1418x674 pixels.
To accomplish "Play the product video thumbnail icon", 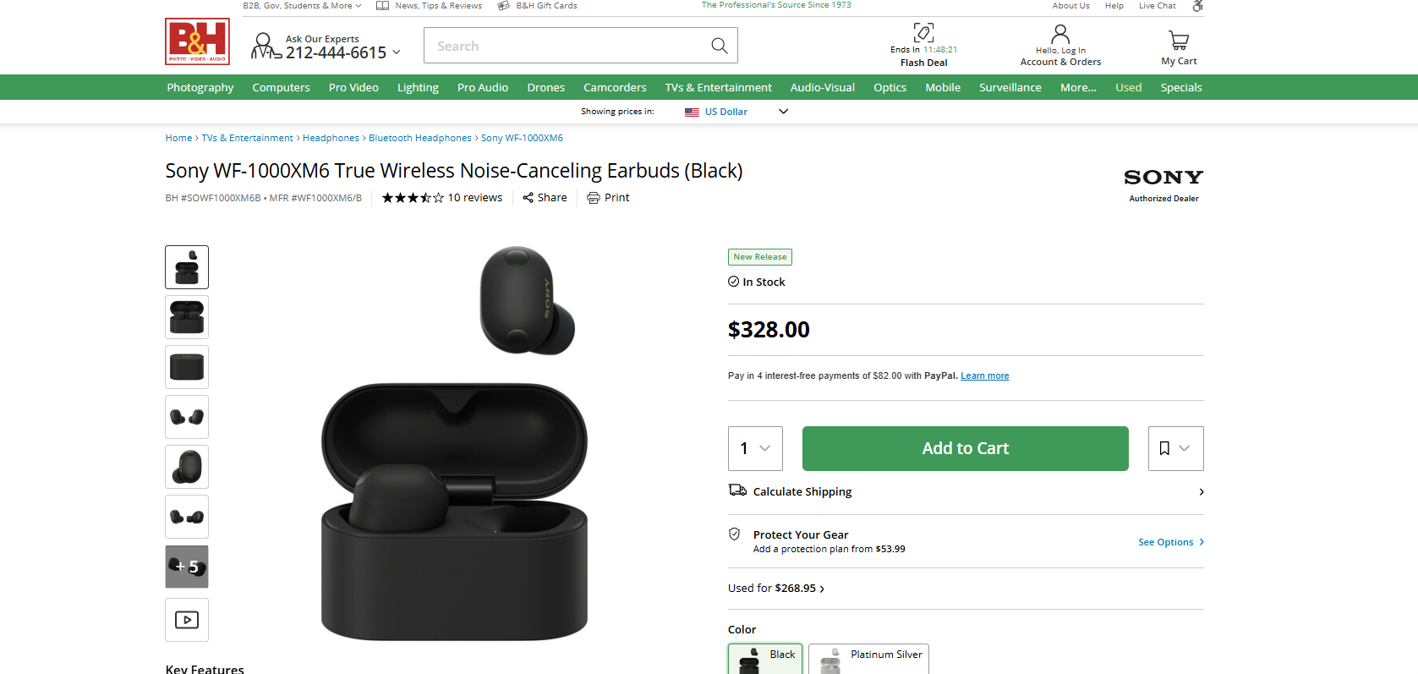I will [x=186, y=619].
